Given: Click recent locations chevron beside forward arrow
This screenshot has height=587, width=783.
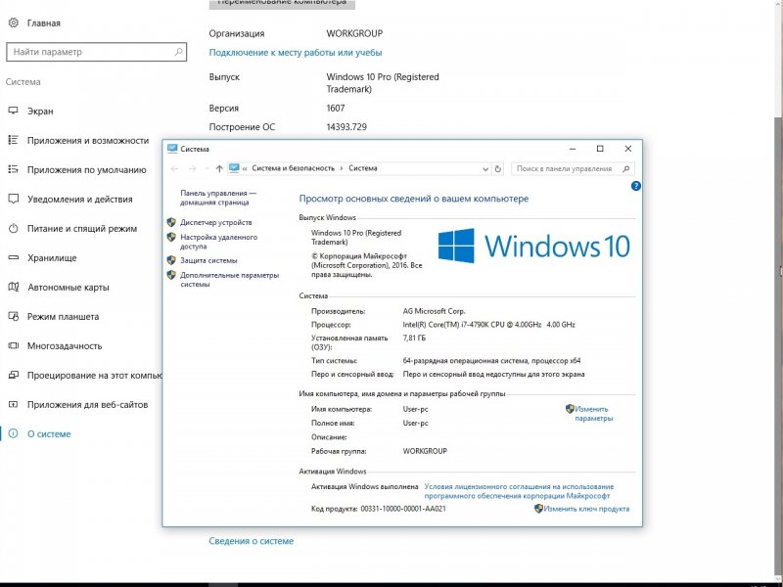Looking at the screenshot, I should [207, 169].
